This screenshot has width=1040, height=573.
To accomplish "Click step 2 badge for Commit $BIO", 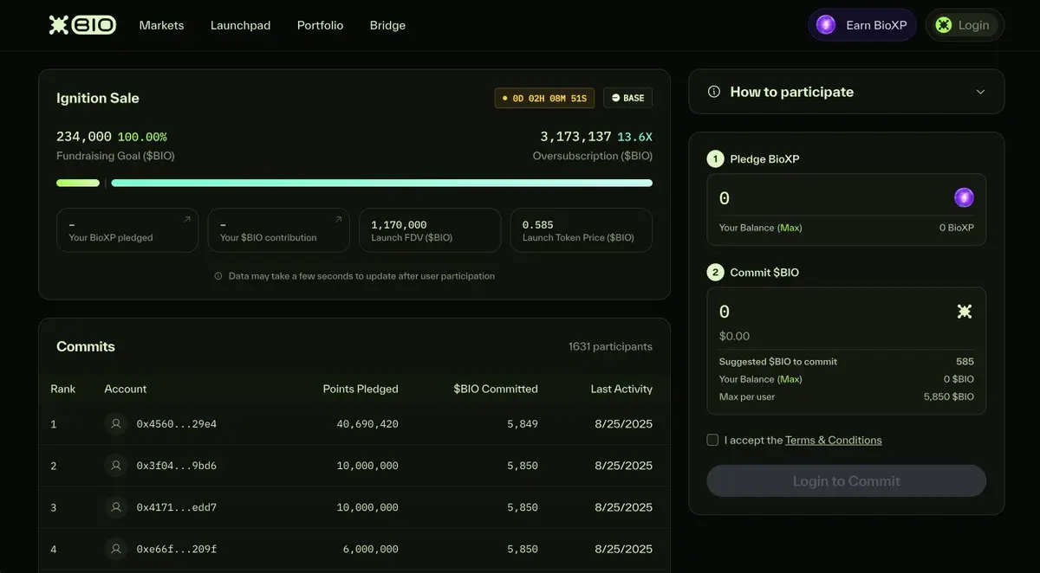I will click(715, 272).
